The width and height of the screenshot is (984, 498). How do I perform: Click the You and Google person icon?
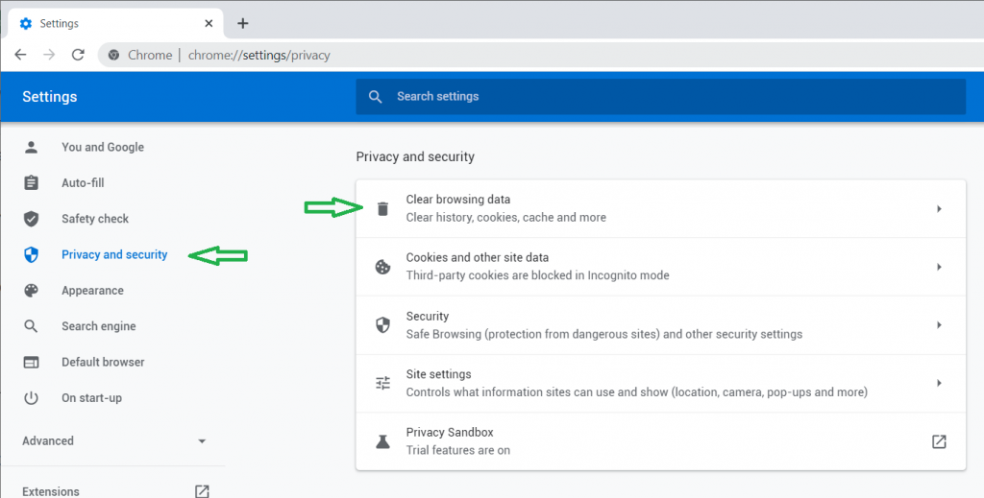(31, 147)
